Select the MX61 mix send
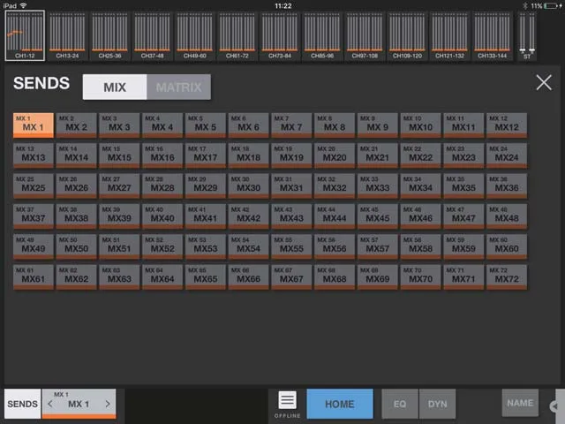The height and width of the screenshot is (424, 565). tap(34, 276)
